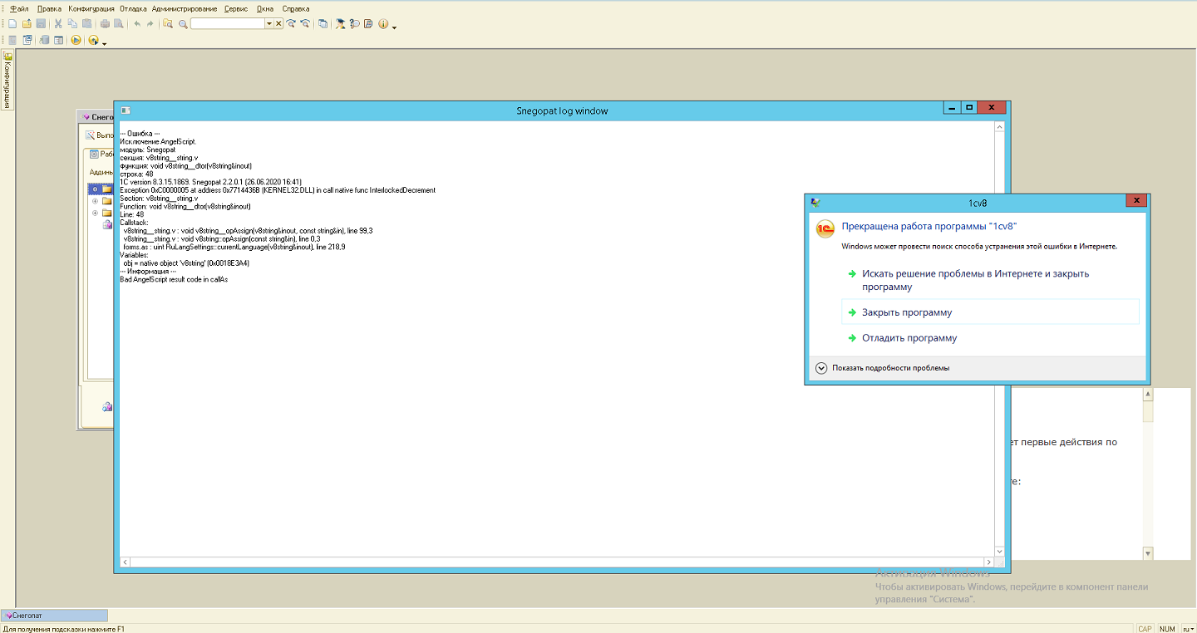Click the debug launch-with-arrow icon
The height and width of the screenshot is (633, 1197).
point(94,40)
